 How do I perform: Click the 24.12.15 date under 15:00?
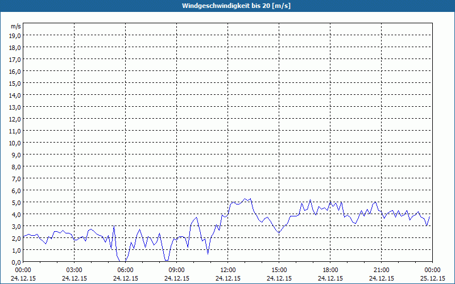point(279,278)
